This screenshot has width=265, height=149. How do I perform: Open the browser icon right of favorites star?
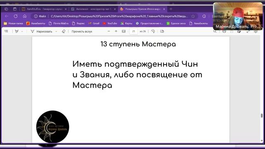point(204,16)
